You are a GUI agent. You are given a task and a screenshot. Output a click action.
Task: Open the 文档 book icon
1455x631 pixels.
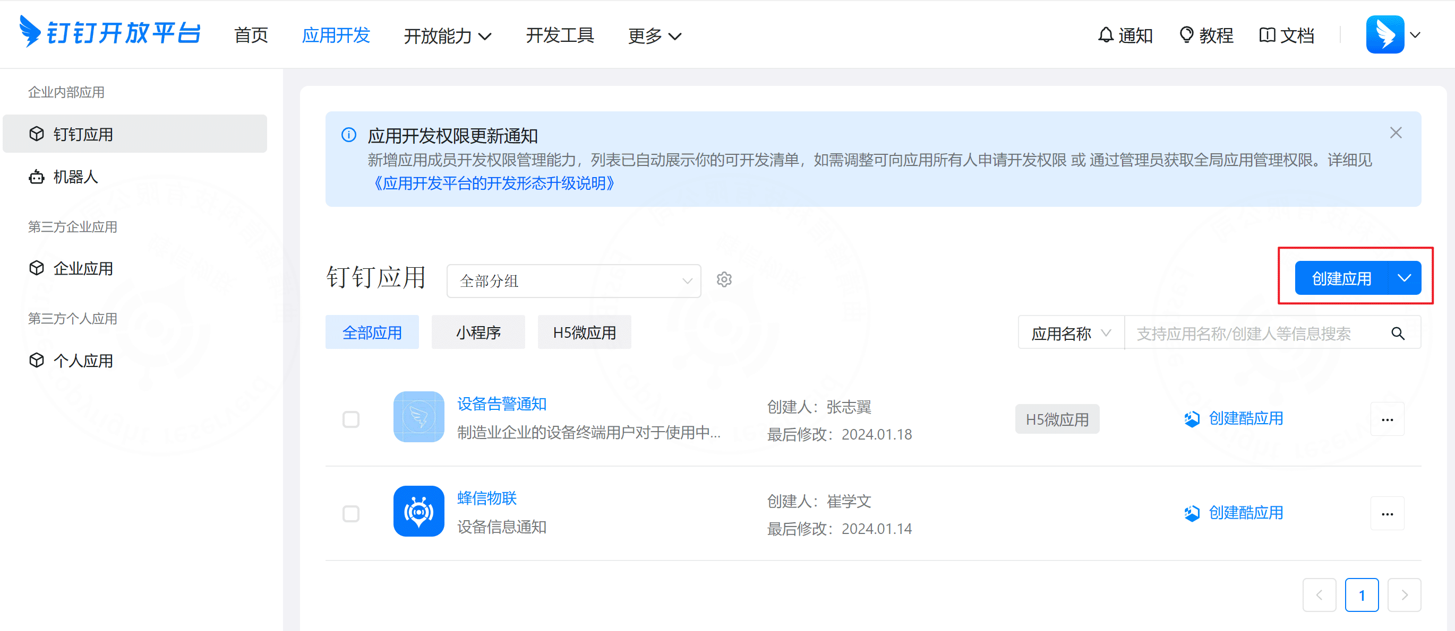click(1267, 35)
